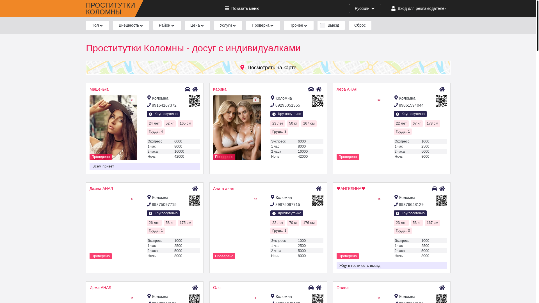This screenshot has width=539, height=303.
Task: Click the home icon on Джина АНАЛ card
Action: click(x=195, y=189)
